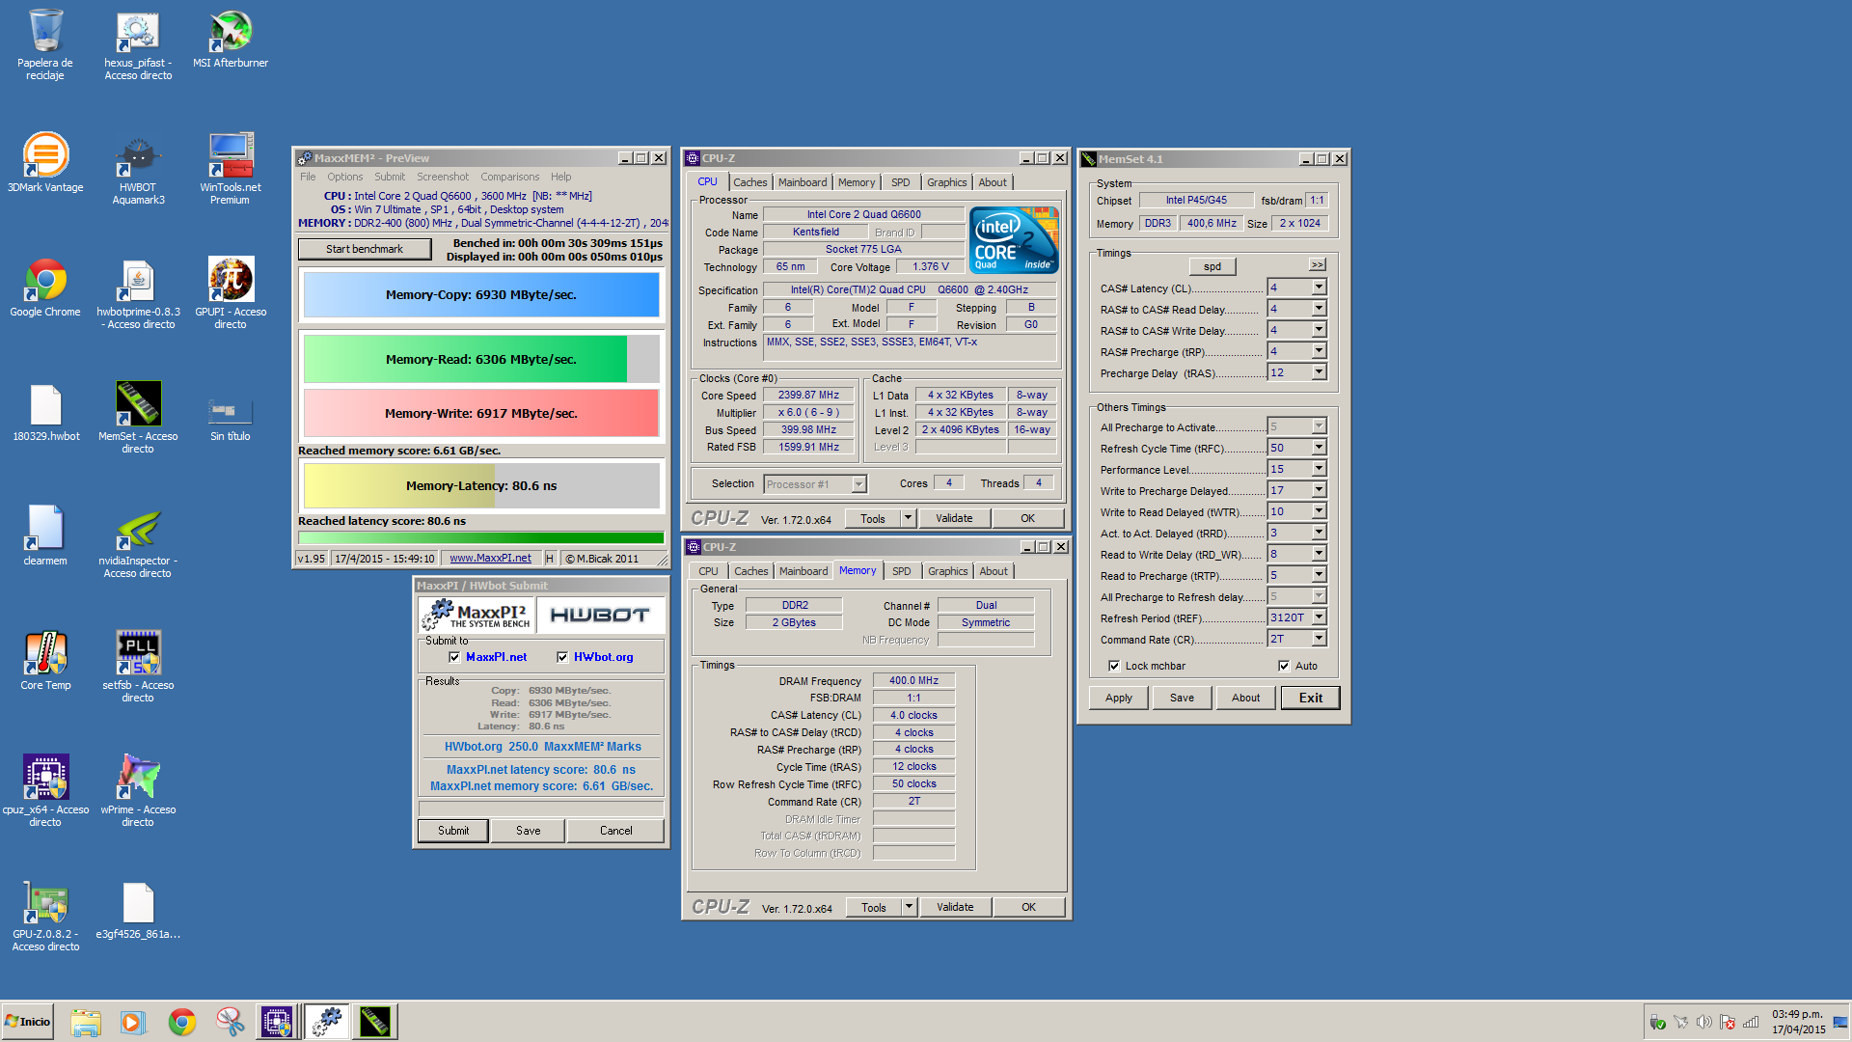
Task: Click Memory-Copy result bar
Action: point(481,294)
